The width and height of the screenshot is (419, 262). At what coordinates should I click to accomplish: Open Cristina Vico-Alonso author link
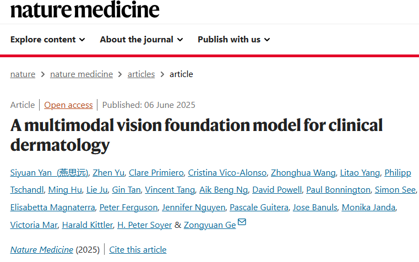pos(227,173)
